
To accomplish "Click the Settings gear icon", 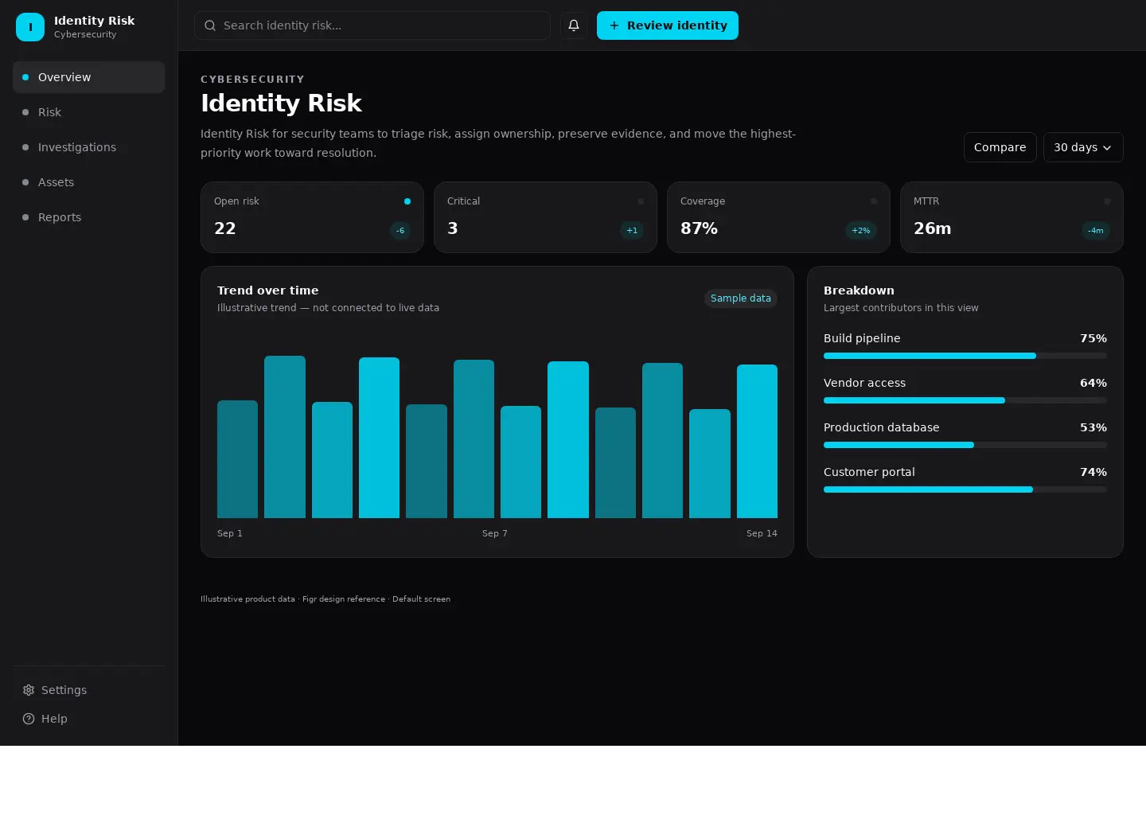I will 29,690.
